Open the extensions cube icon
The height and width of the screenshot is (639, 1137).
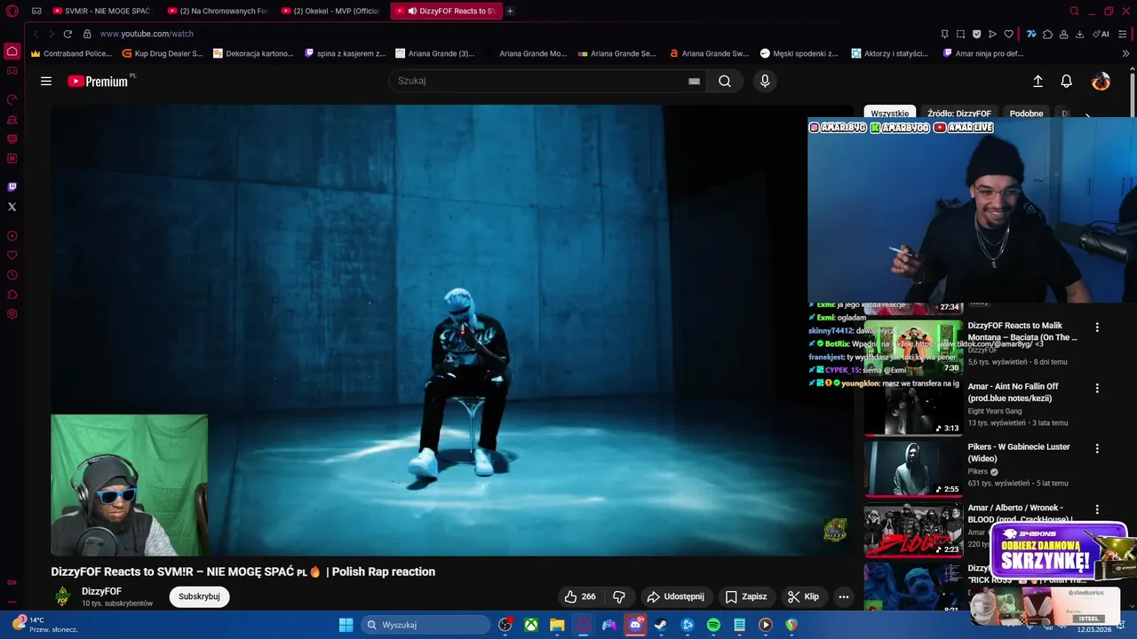coord(1047,34)
